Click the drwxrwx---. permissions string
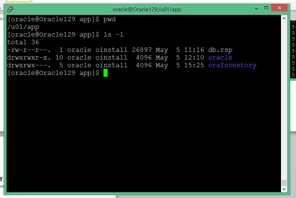Screen dimensions: 296x198 tap(29, 65)
